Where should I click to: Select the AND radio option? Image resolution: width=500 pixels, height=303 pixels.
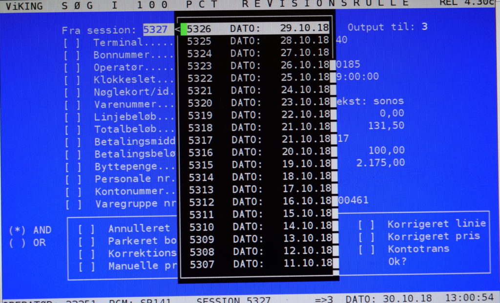coord(17,230)
